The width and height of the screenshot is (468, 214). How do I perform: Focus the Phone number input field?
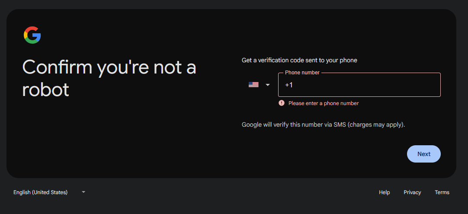[x=359, y=85]
